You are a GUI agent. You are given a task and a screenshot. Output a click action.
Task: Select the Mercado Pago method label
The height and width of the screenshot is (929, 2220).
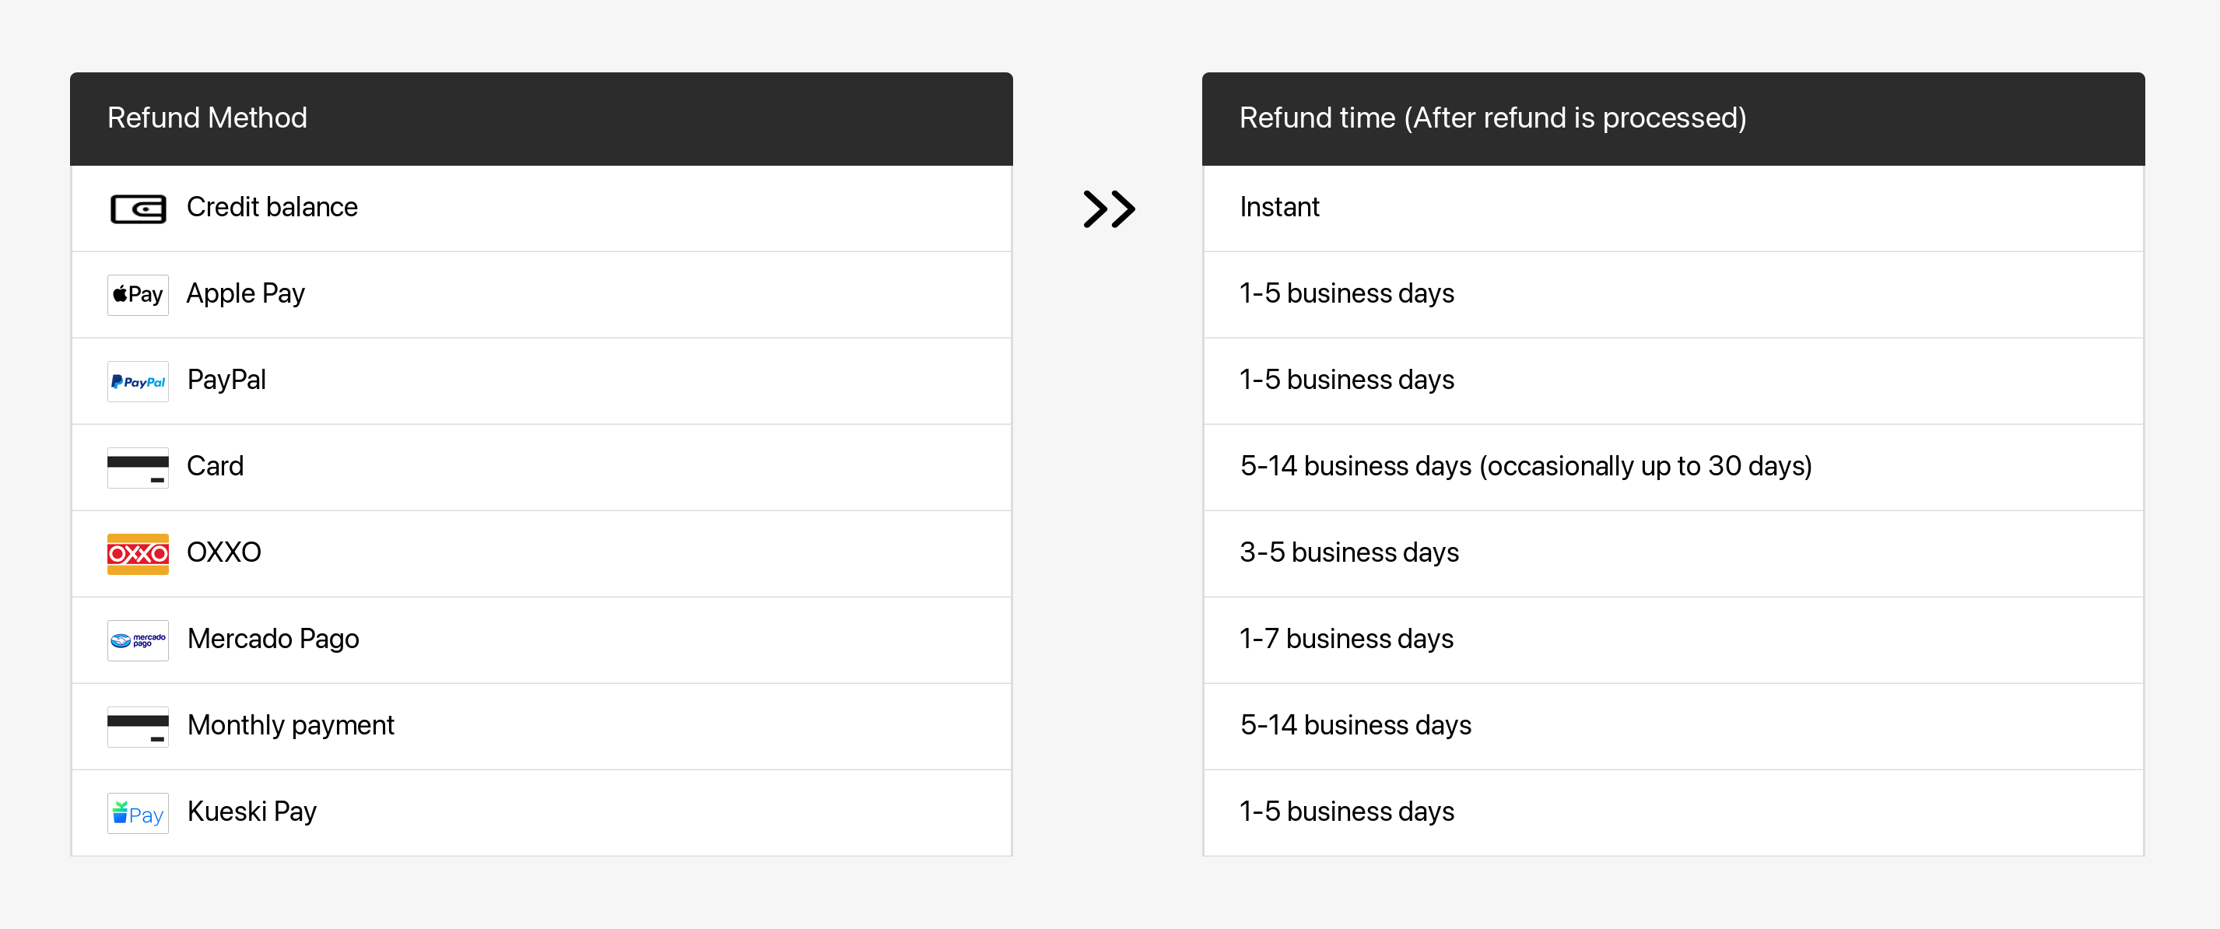click(x=272, y=640)
